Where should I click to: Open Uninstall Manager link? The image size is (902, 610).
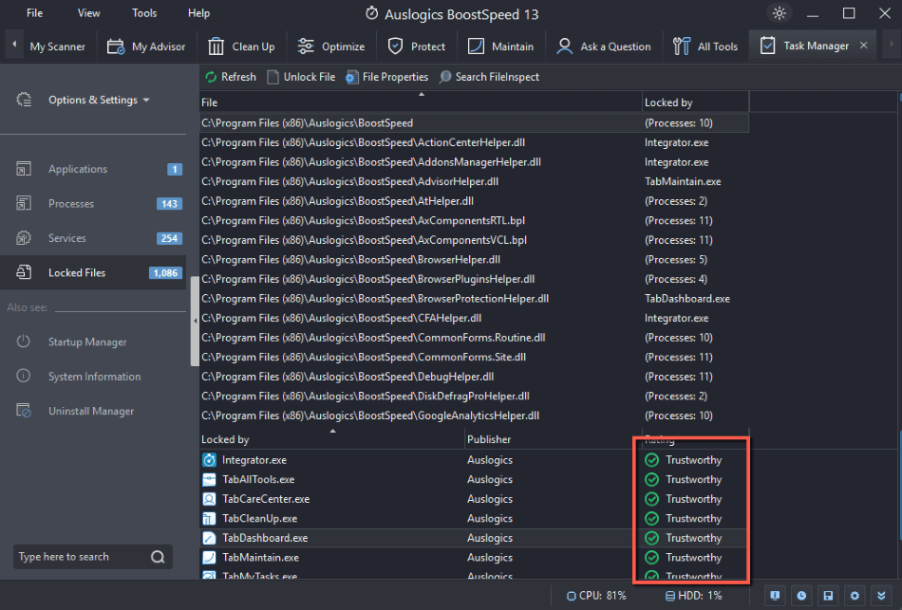[91, 411]
